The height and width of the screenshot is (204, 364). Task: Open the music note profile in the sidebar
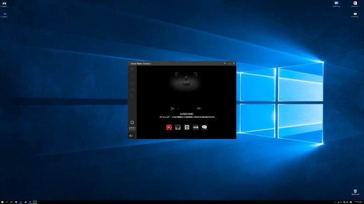coord(132,76)
